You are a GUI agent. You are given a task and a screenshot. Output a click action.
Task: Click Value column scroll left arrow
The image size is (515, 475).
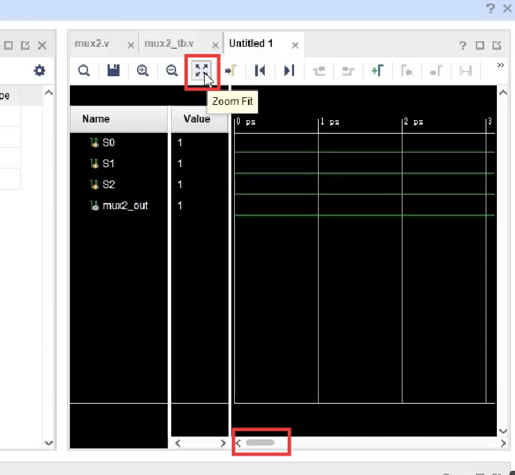tap(177, 443)
